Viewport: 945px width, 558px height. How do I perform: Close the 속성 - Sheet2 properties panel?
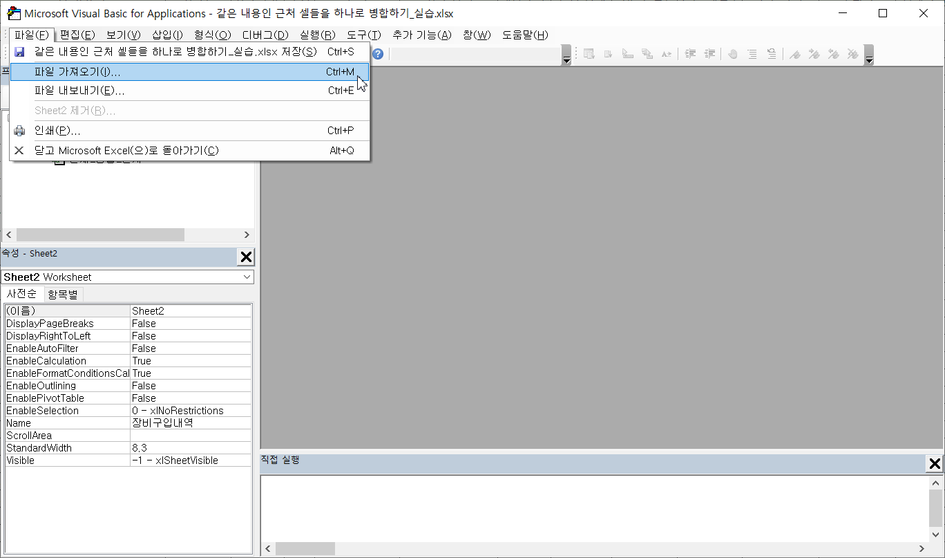245,257
